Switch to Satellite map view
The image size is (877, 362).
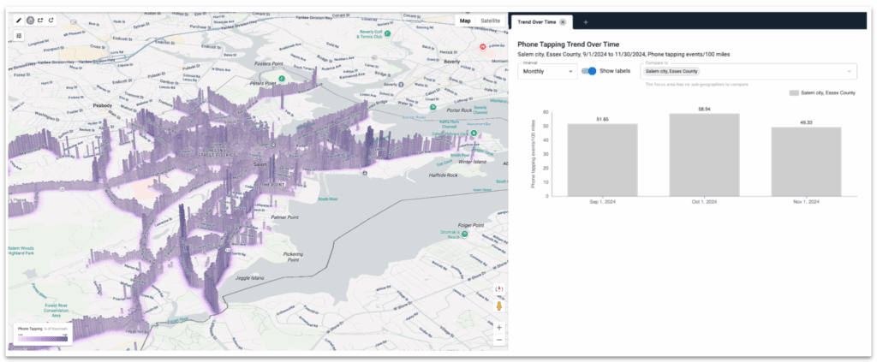[490, 20]
